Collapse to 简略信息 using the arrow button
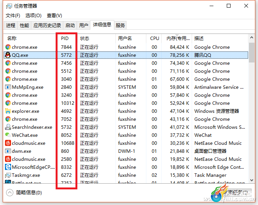Screen dimensions: 258x205 (10, 192)
